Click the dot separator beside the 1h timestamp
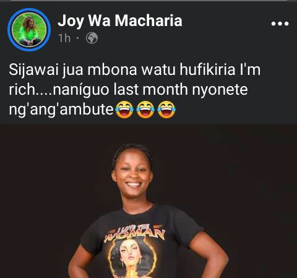The height and width of the screenshot is (278, 297). pos(77,38)
